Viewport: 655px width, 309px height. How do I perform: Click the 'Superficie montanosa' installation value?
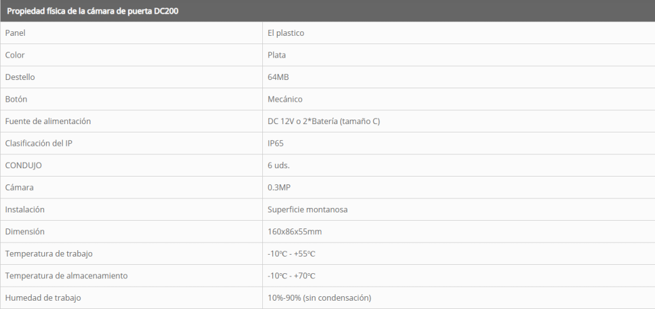point(308,209)
